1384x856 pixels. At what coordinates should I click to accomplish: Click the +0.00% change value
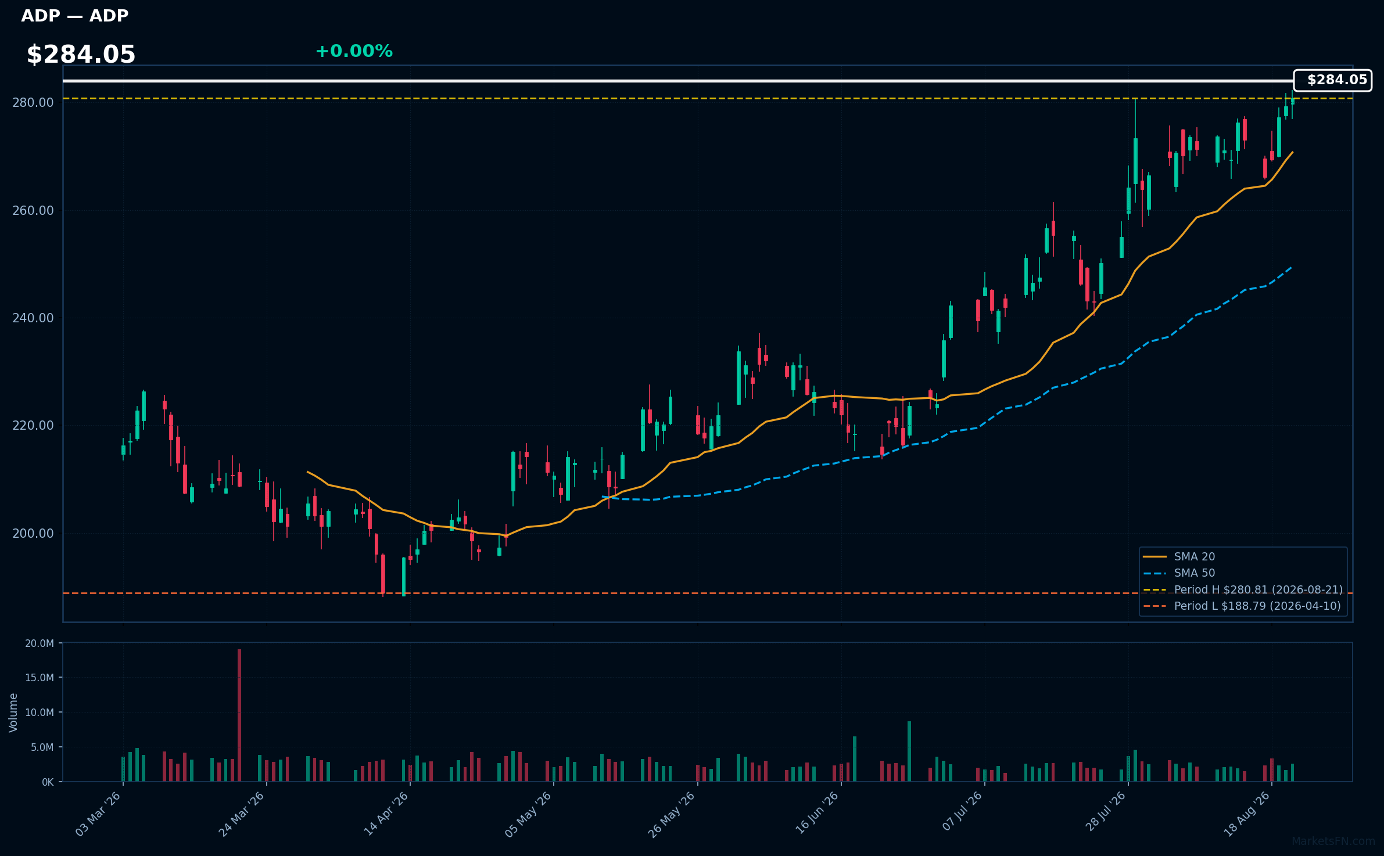[354, 51]
